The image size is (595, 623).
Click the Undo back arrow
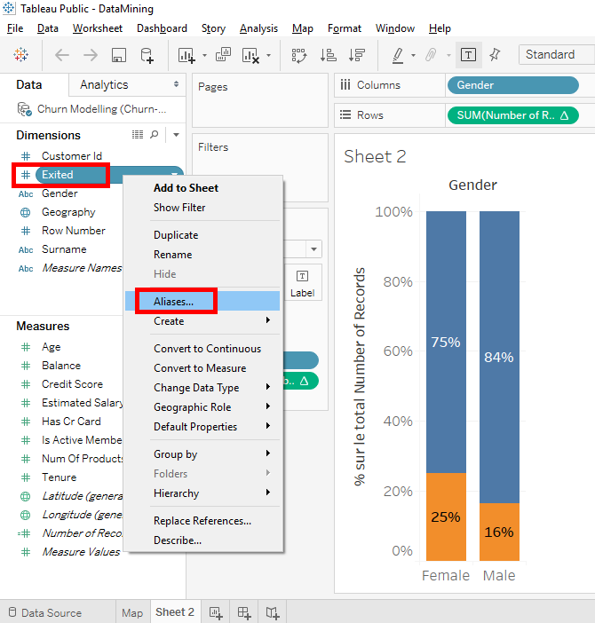coord(62,55)
